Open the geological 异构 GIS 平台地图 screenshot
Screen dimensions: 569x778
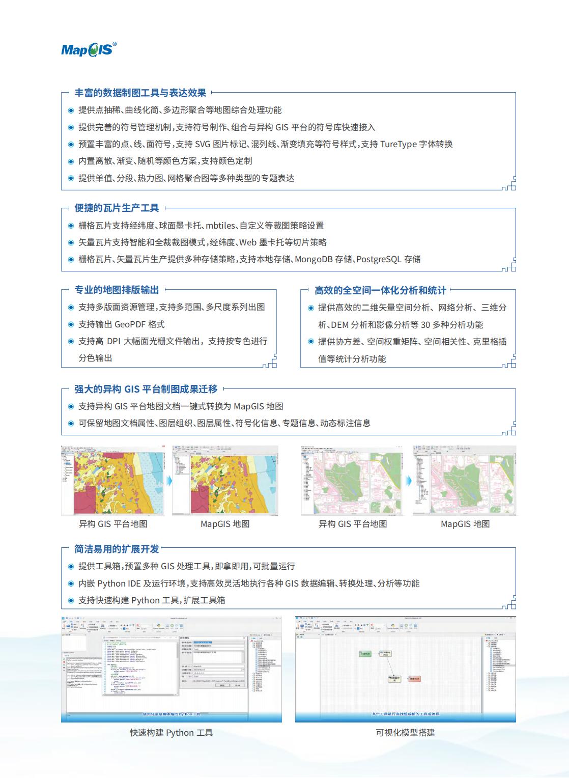[x=113, y=481]
